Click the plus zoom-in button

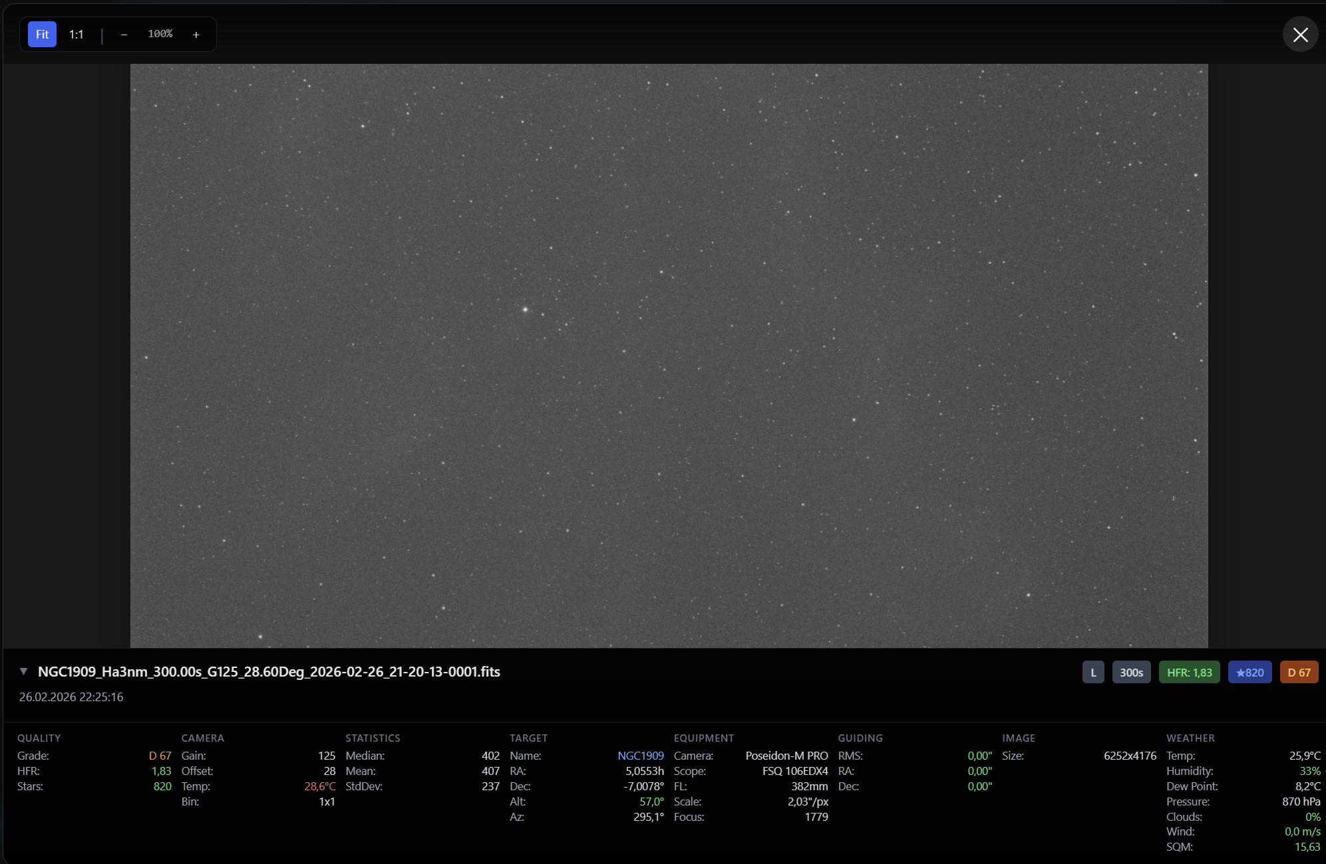point(196,35)
